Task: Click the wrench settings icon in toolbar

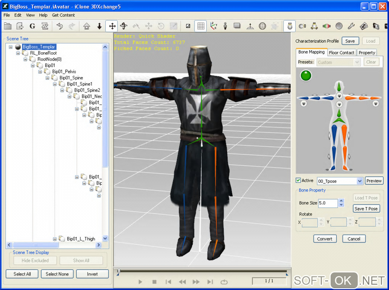Action: point(351,26)
